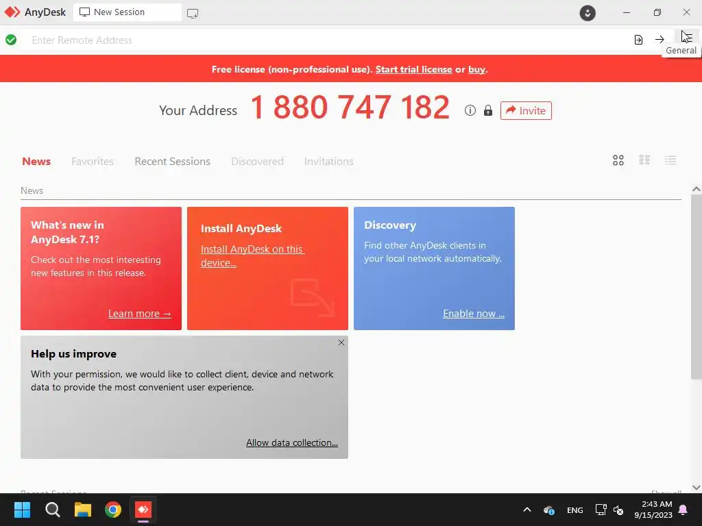The image size is (702, 526).
Task: Show hidden tray icons chevron
Action: [527, 510]
